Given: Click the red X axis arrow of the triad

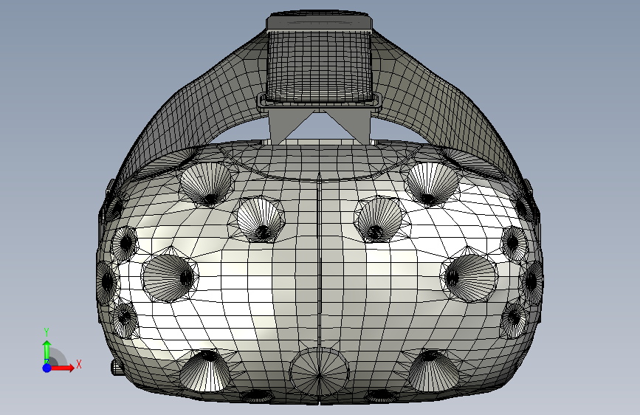Looking at the screenshot, I should coord(62,368).
